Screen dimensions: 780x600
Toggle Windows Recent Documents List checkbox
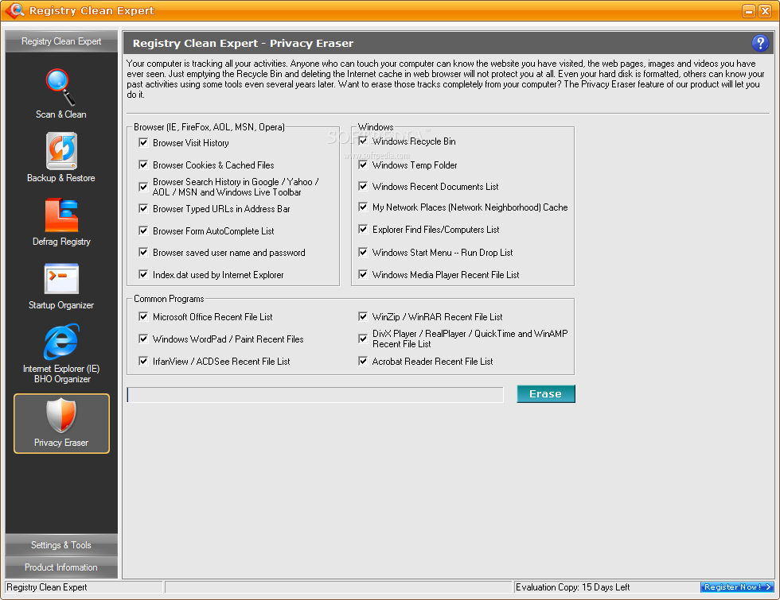[x=363, y=186]
